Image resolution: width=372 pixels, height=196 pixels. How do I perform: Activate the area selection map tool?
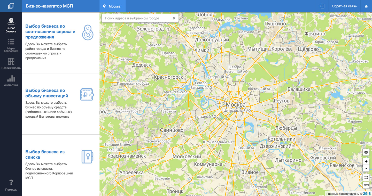point(366,177)
